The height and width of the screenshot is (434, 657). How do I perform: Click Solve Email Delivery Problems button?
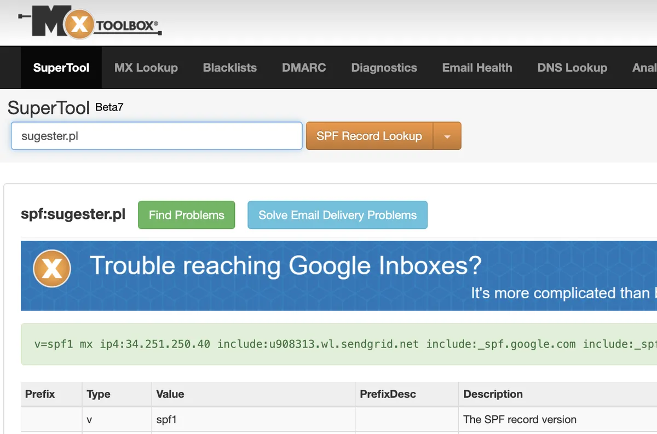[338, 215]
